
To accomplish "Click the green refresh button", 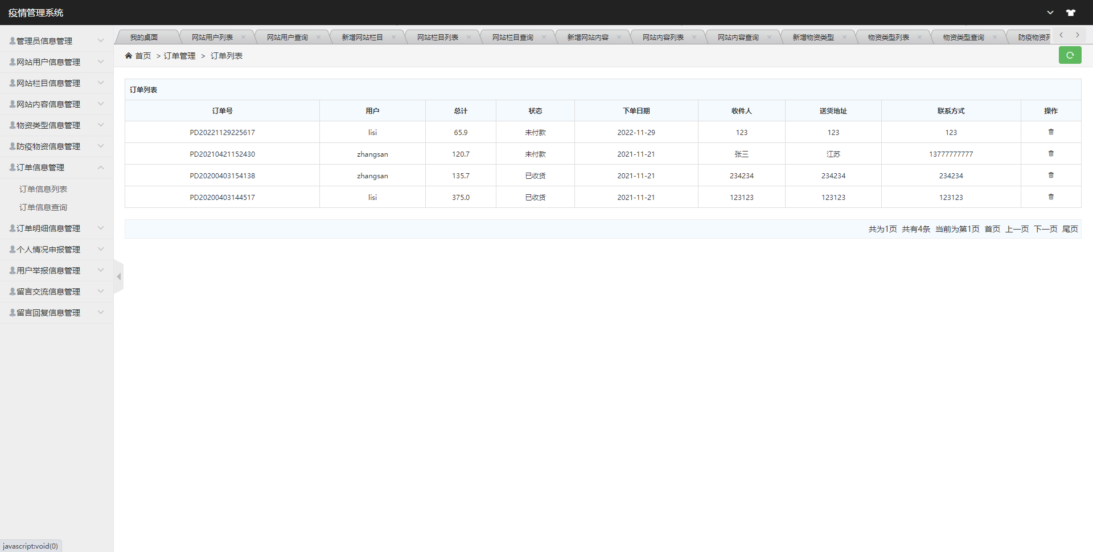I will (1070, 55).
